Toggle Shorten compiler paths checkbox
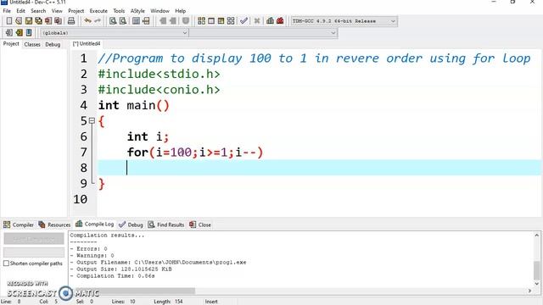The height and width of the screenshot is (305, 543). coord(6,263)
